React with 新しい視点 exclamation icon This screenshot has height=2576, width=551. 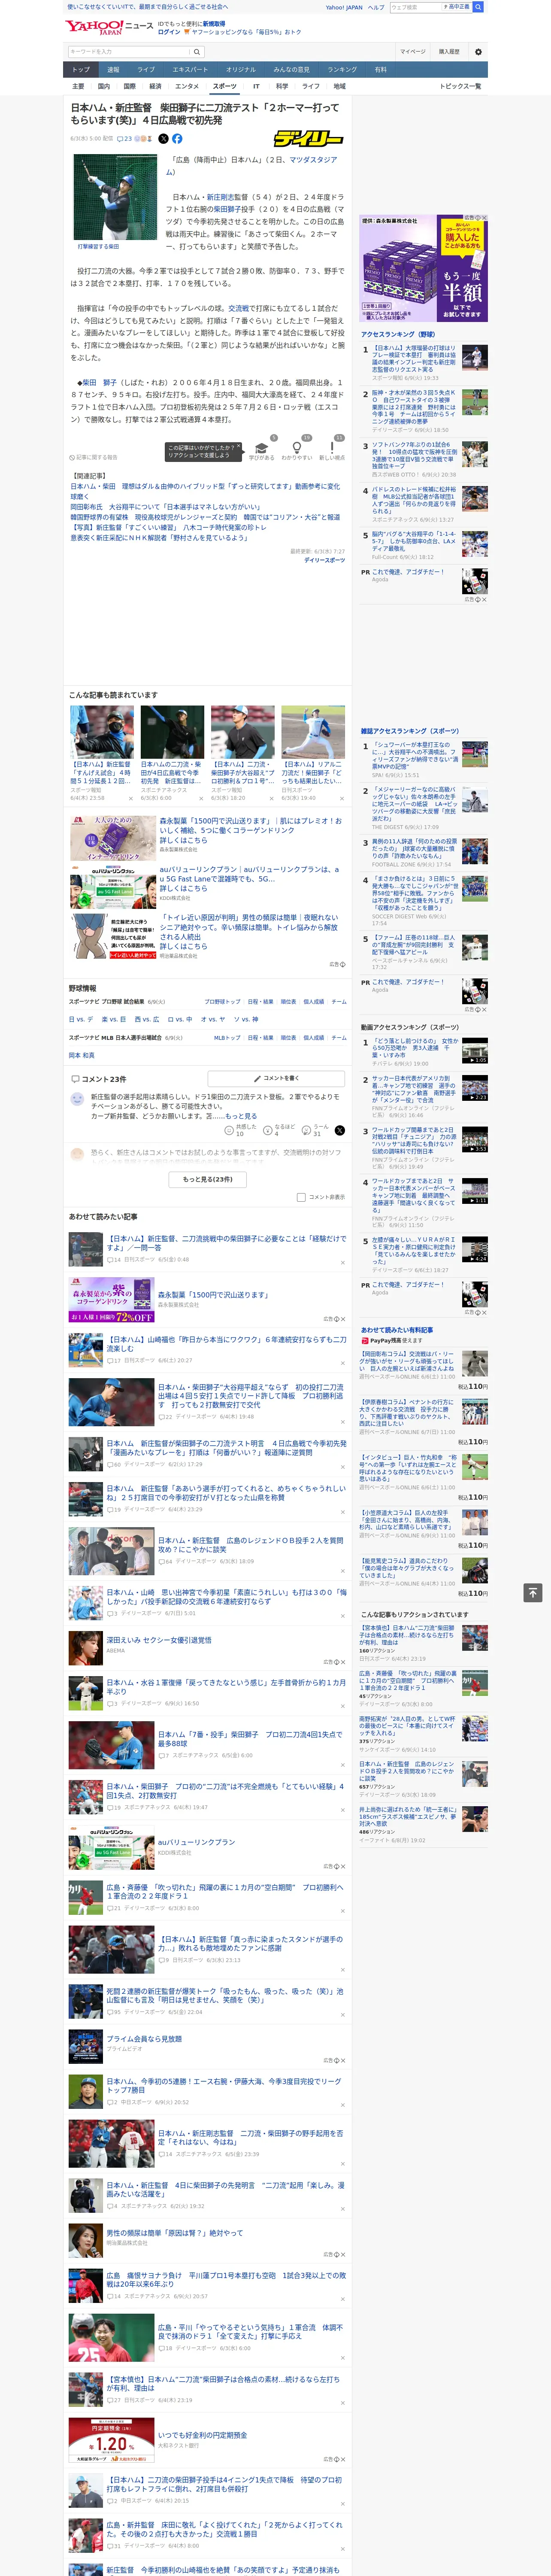332,448
